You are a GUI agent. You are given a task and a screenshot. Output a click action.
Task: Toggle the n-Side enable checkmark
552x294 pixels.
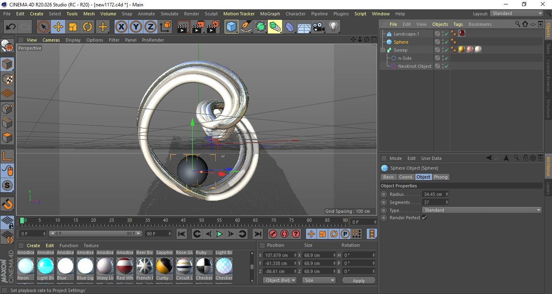pos(446,58)
